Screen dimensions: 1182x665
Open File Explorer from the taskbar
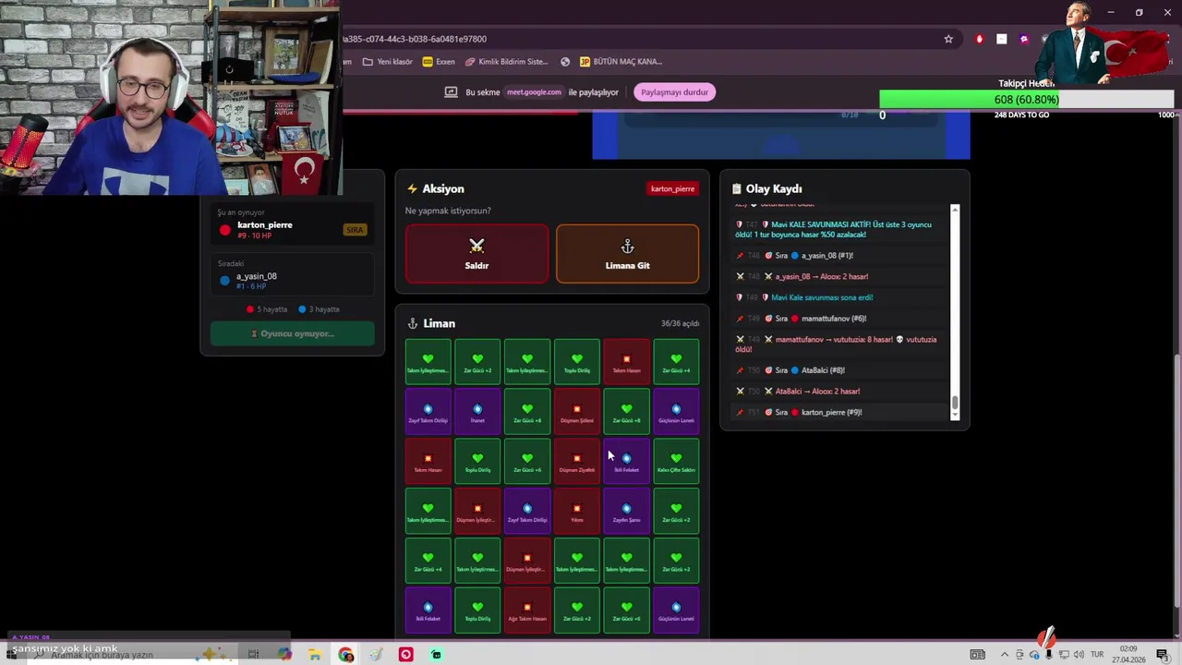coord(315,655)
